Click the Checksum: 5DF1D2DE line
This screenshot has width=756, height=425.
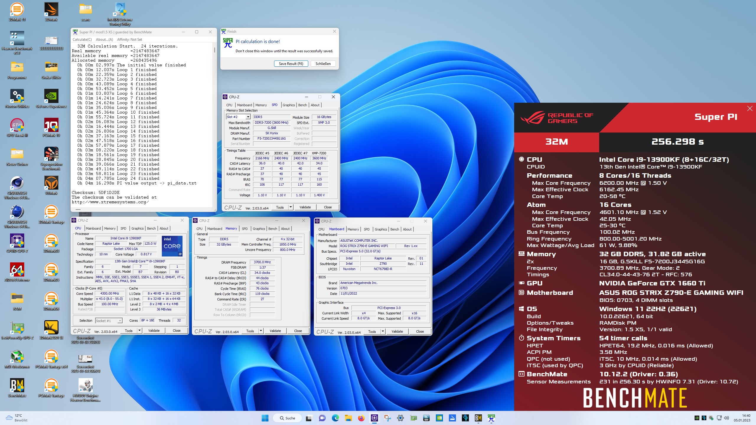click(x=96, y=192)
